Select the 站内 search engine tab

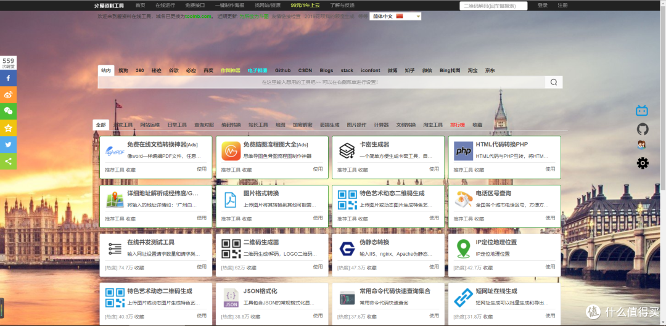click(x=106, y=70)
